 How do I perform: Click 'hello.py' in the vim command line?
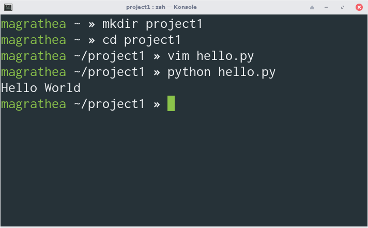point(225,56)
